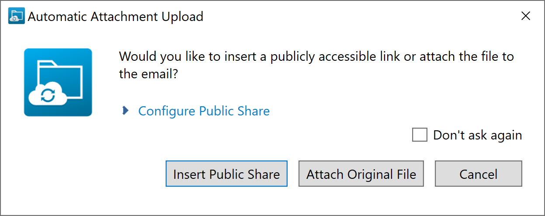Open the Configure Public Share link

[204, 111]
